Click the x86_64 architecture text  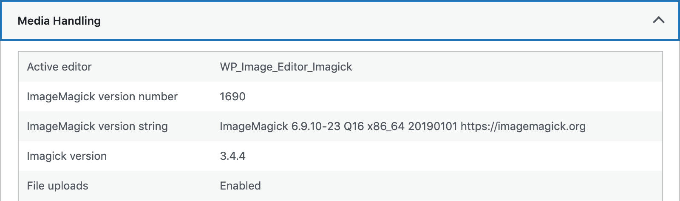(x=386, y=126)
